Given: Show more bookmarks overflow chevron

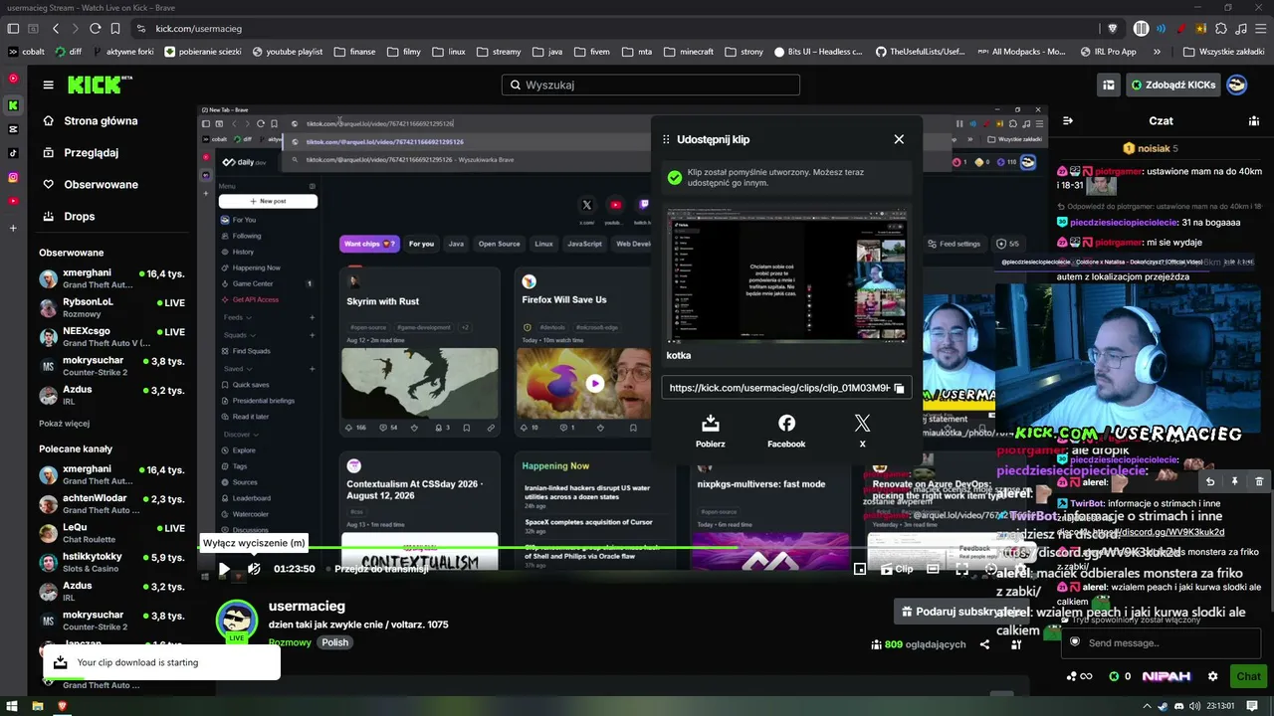Looking at the screenshot, I should tap(1157, 52).
